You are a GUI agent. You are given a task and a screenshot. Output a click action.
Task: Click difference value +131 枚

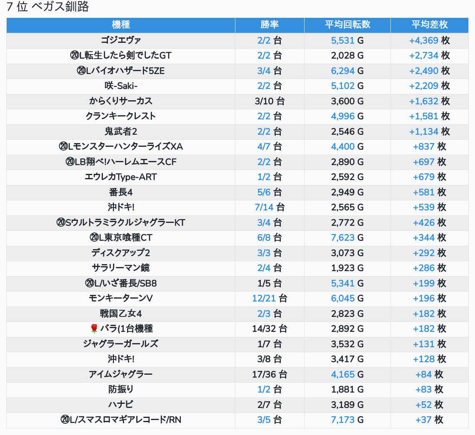(430, 344)
